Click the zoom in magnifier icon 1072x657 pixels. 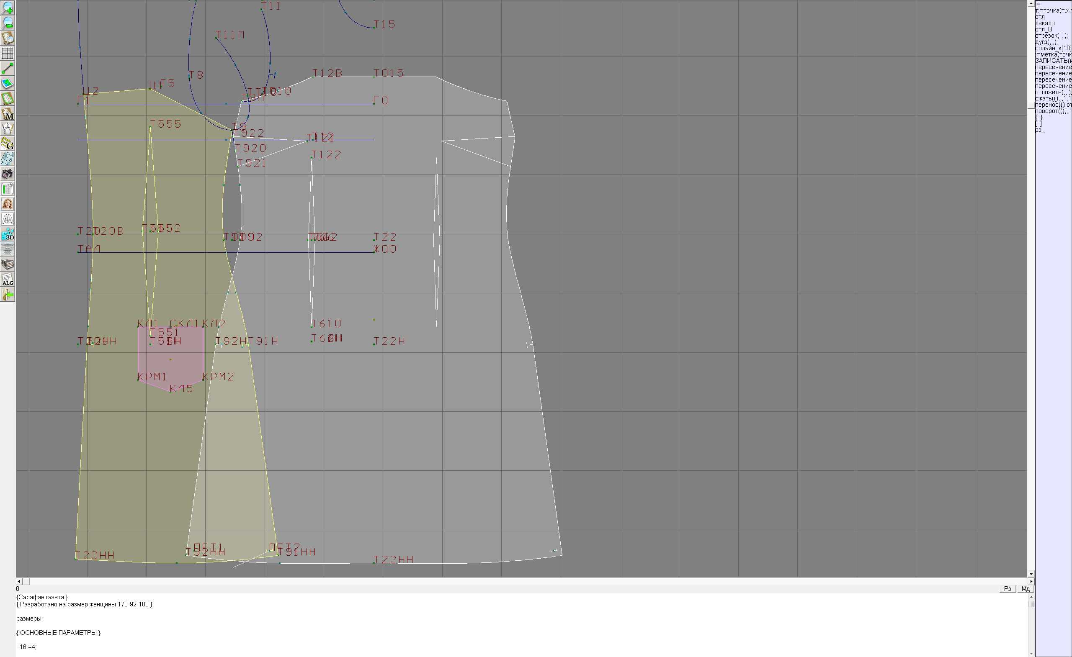(8, 8)
